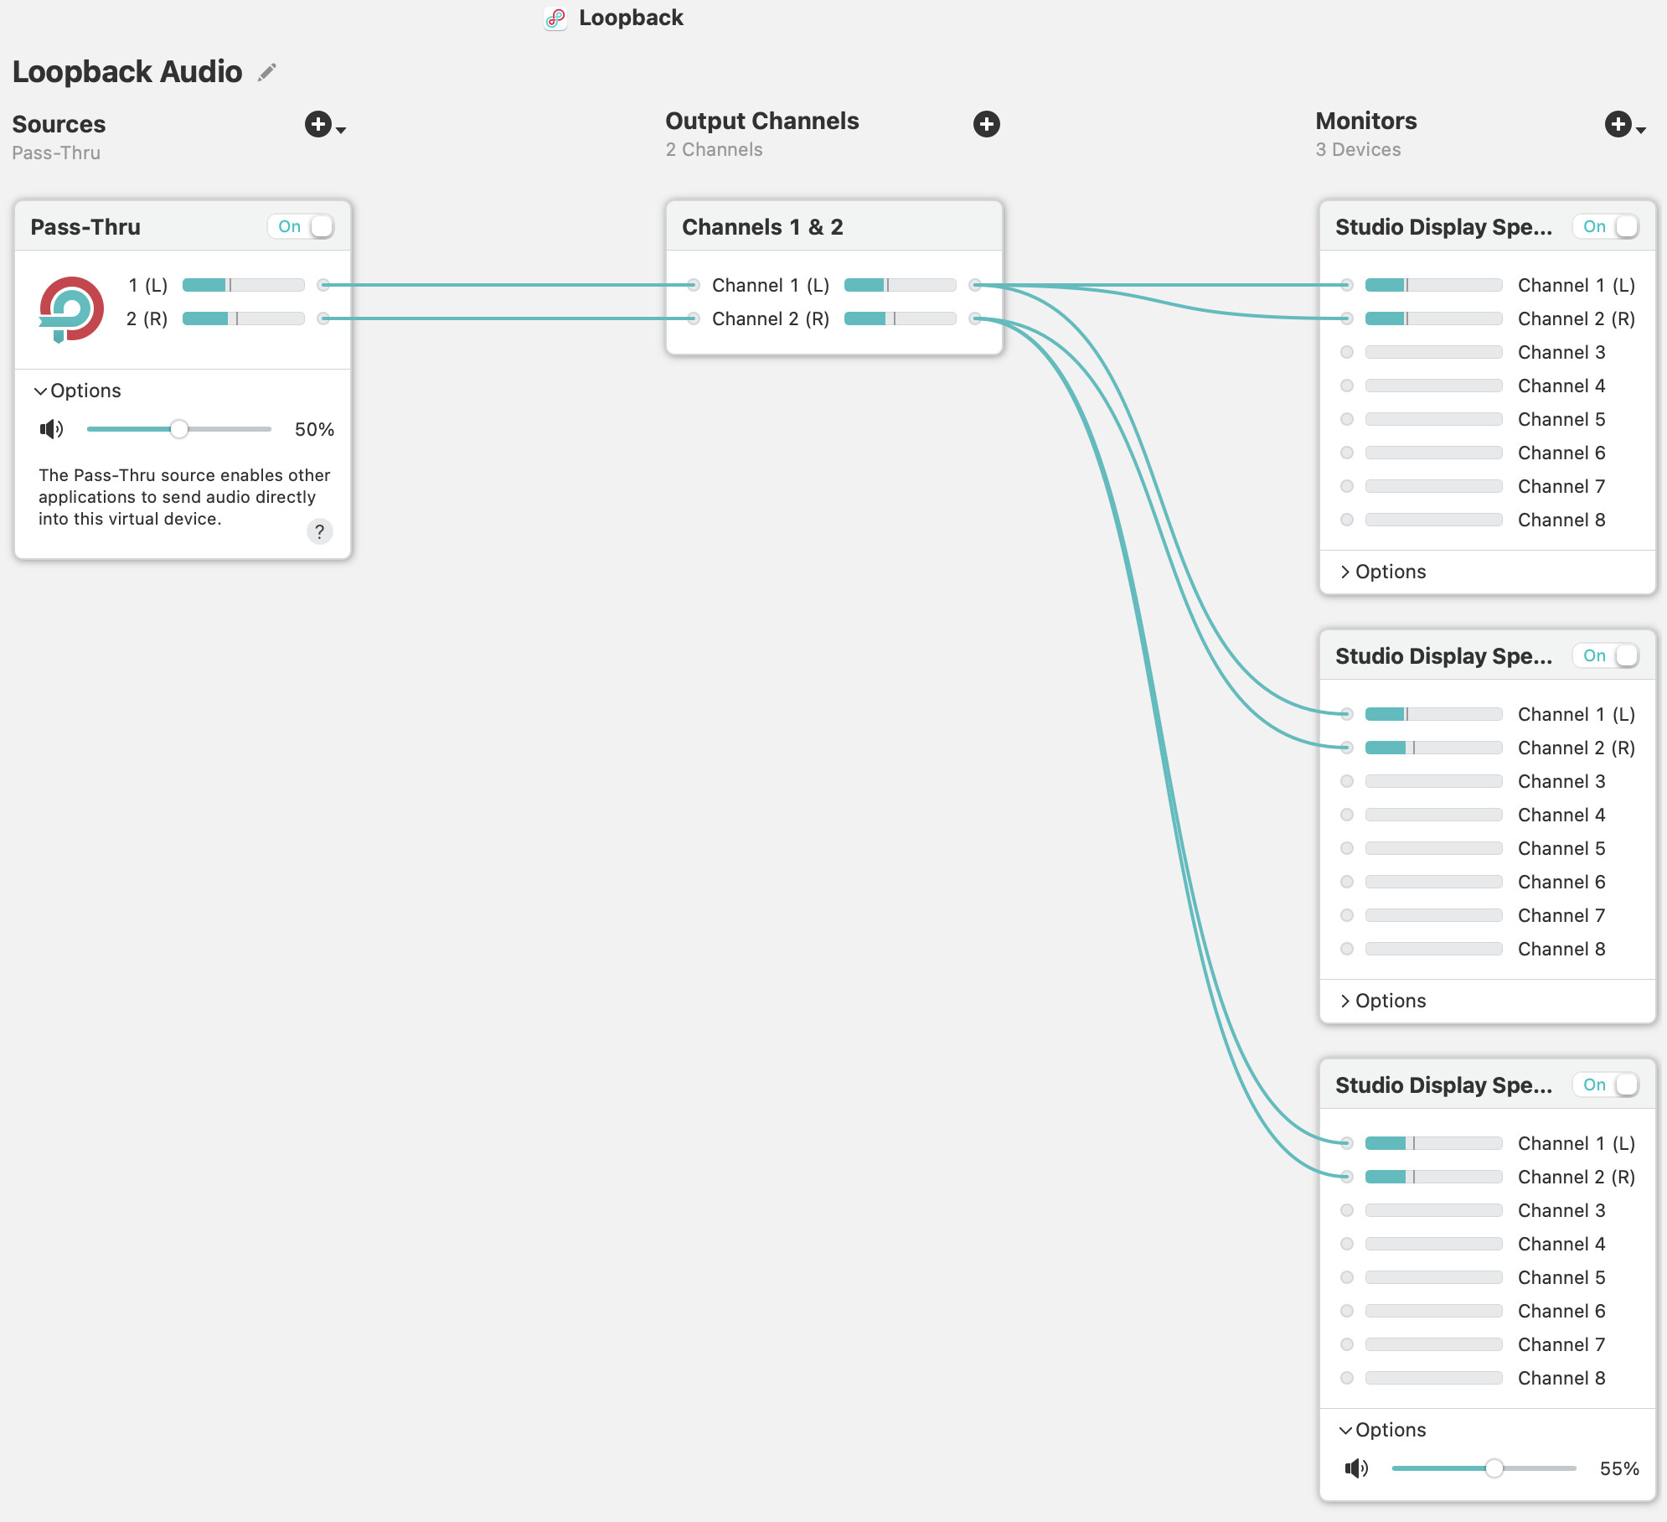Image resolution: width=1667 pixels, height=1522 pixels.
Task: Click the pencil icon to rename Loopback Audio
Action: (267, 73)
